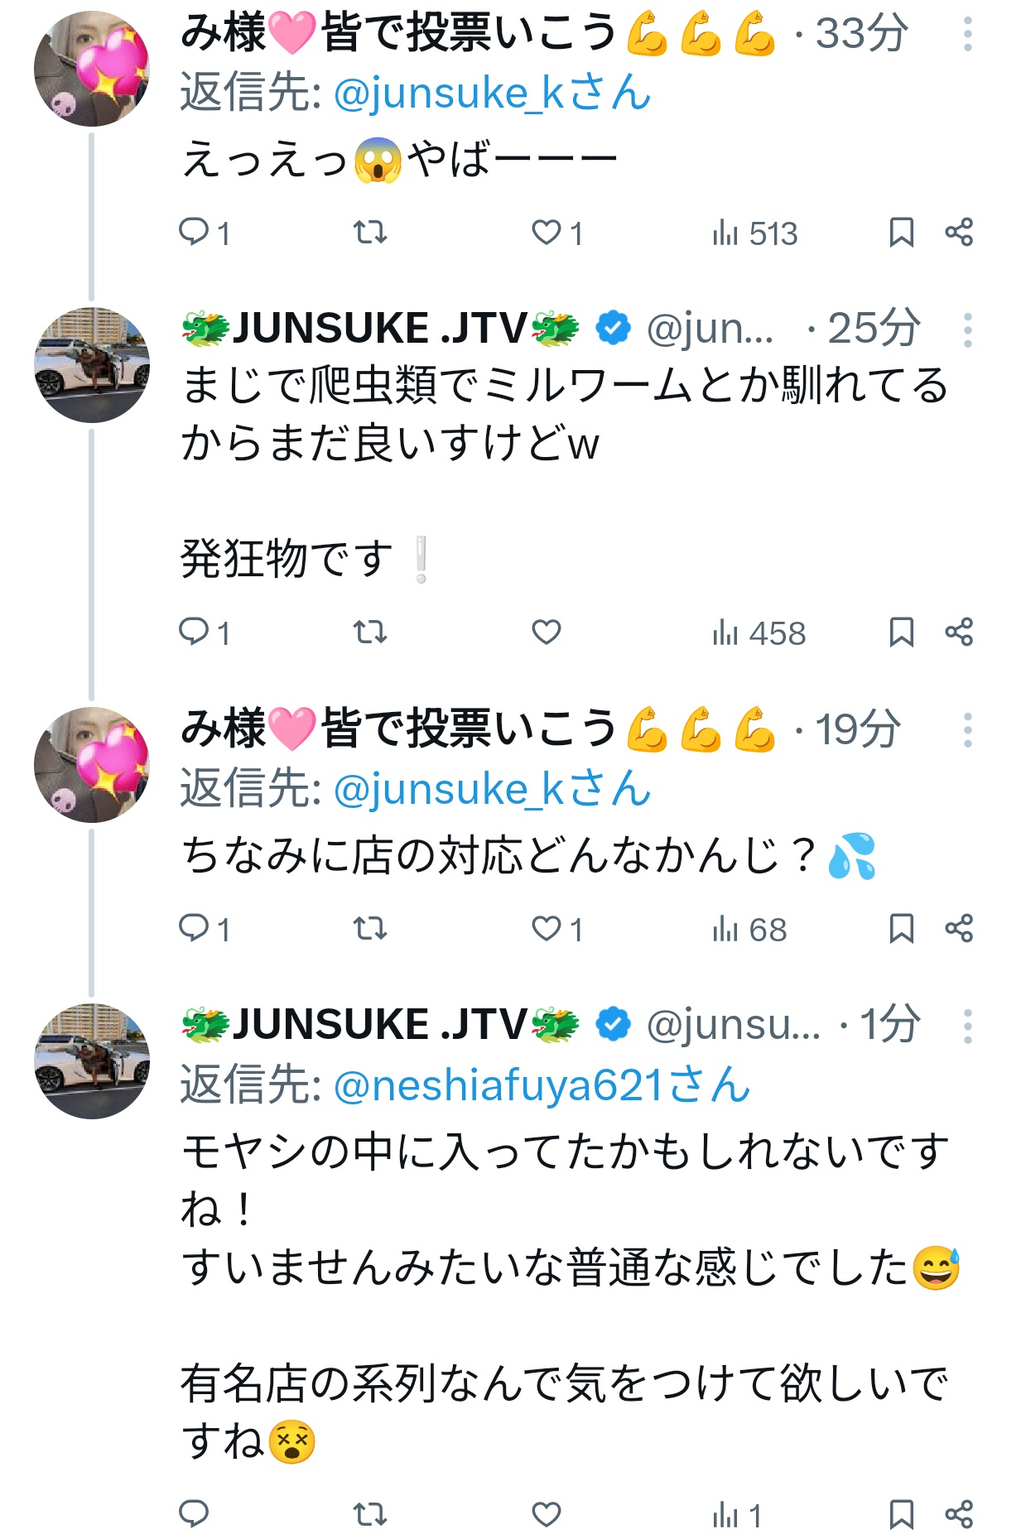Viewport: 1026px width, 1539px height.
Task: Like the えっえっやばーーー tweet
Action: click(x=556, y=233)
